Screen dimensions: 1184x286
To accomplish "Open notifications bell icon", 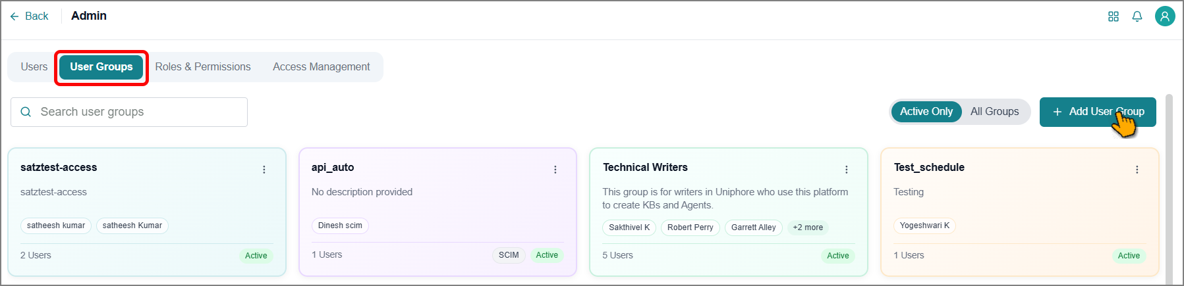I will (x=1137, y=16).
